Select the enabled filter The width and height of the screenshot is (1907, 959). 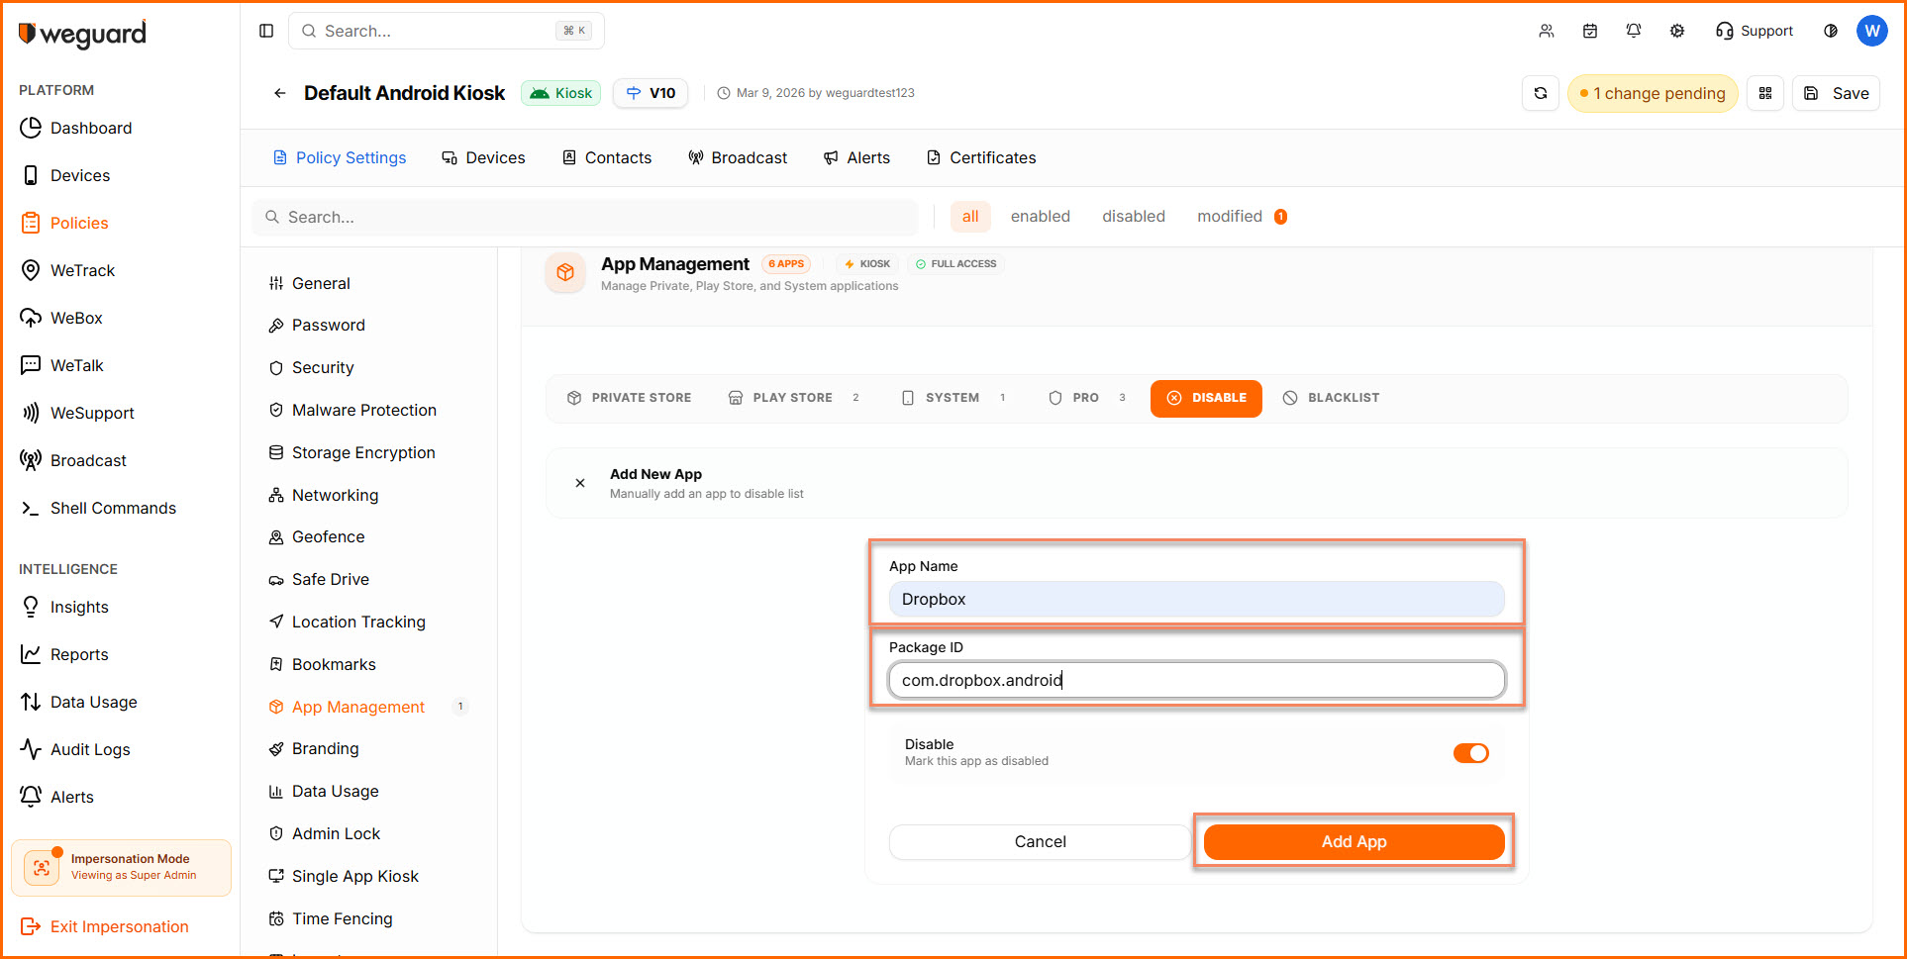click(1040, 217)
